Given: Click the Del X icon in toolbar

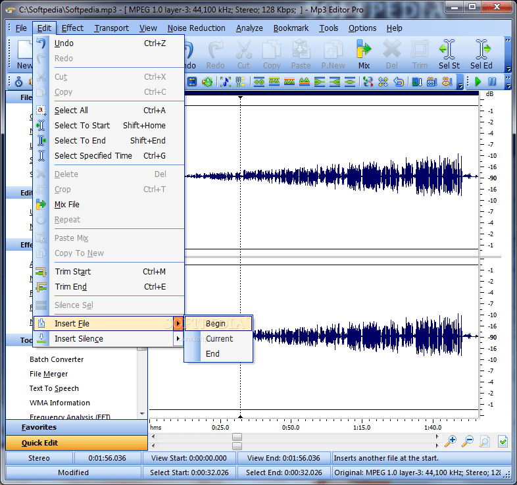Looking at the screenshot, I should point(392,54).
